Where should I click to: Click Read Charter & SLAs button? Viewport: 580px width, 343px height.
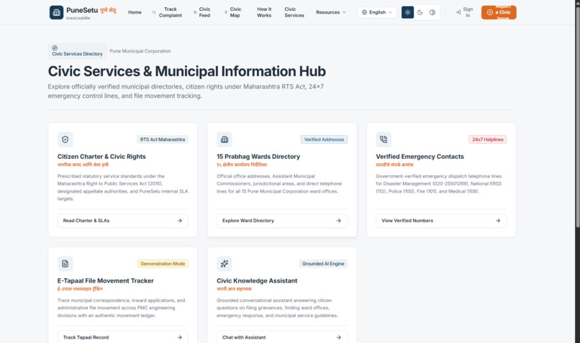(123, 221)
